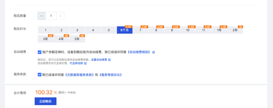Click the 购买时长 label
Image resolution: width=273 pixels, height=108 pixels.
(x=20, y=29)
